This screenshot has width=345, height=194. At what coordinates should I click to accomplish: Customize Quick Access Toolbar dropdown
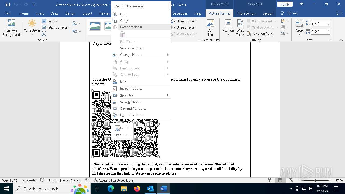[x=34, y=5]
